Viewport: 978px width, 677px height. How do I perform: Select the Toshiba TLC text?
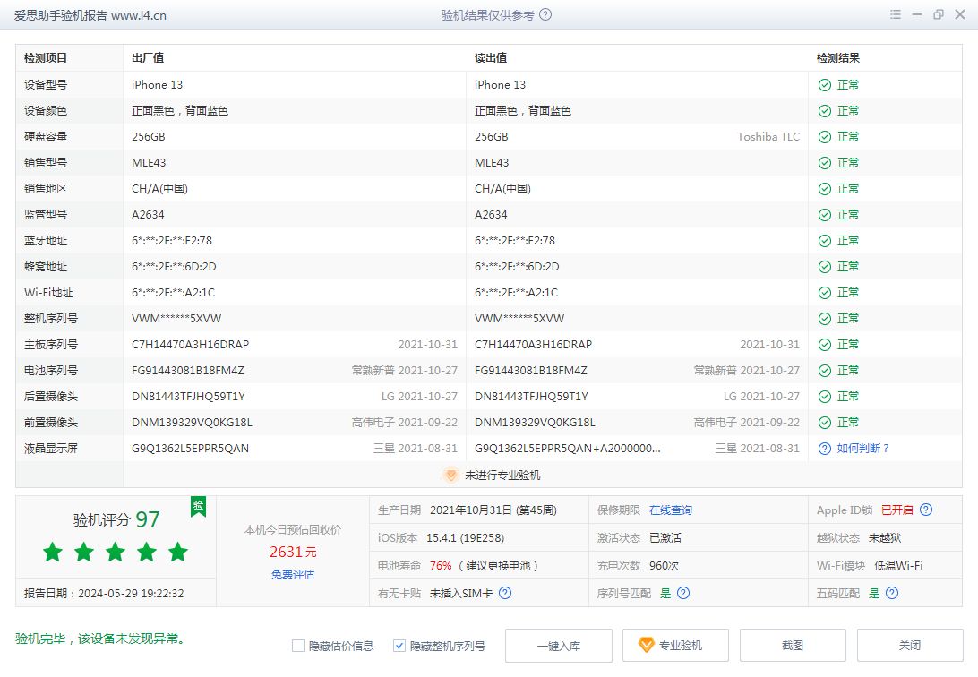(768, 136)
